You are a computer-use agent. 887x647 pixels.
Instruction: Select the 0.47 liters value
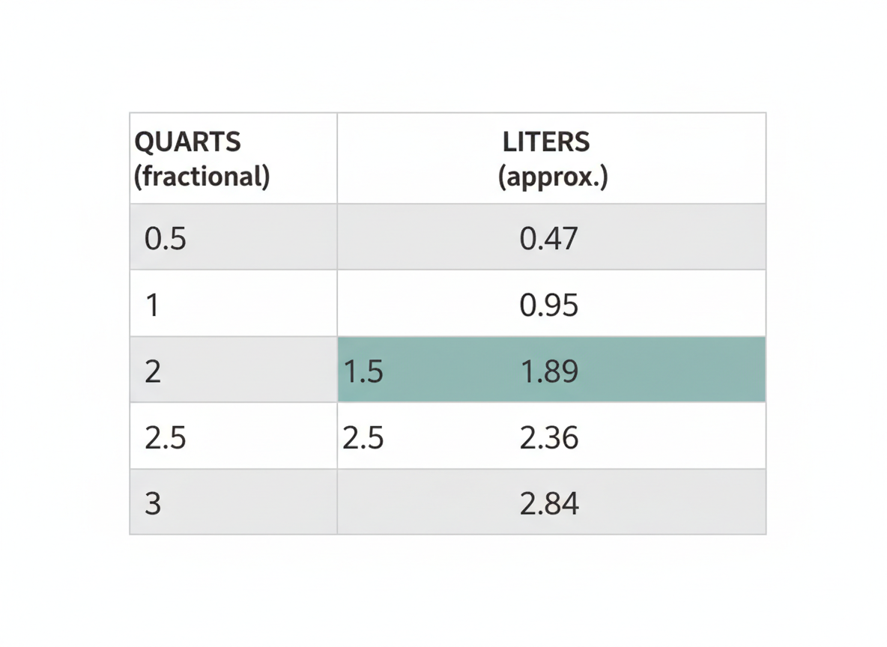(x=549, y=239)
